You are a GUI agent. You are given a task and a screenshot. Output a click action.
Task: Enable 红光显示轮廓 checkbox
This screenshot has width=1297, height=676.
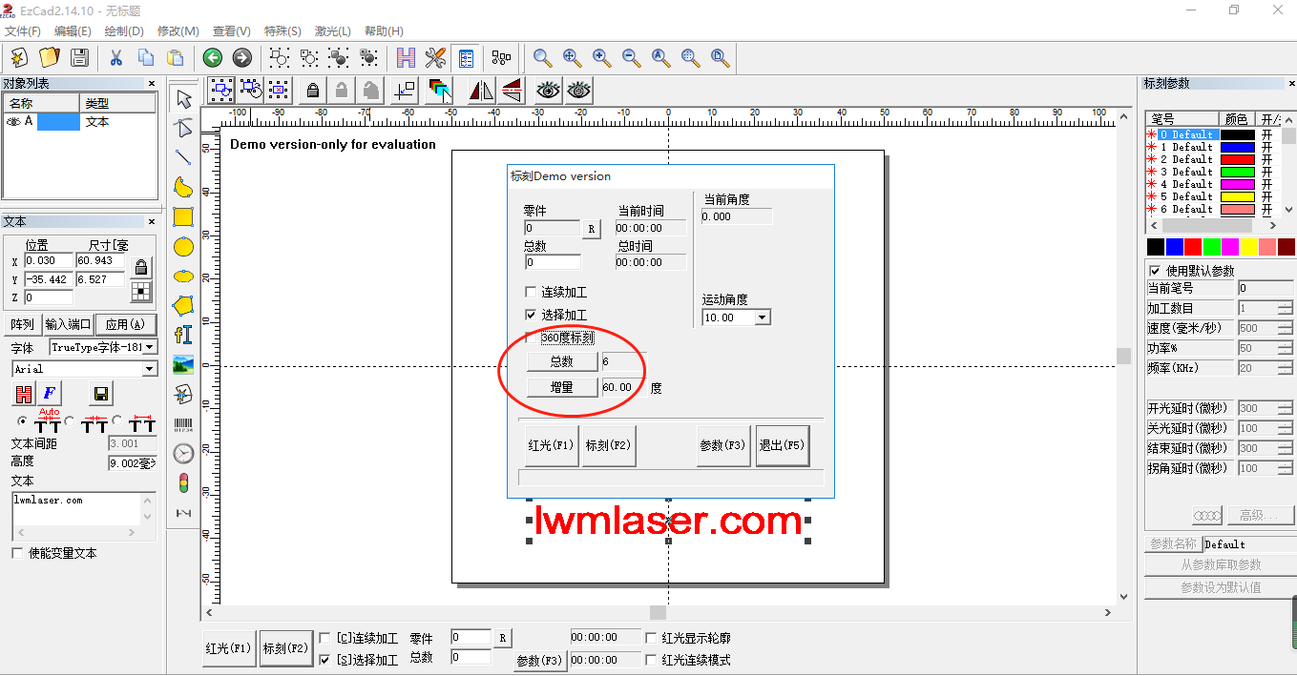[652, 638]
